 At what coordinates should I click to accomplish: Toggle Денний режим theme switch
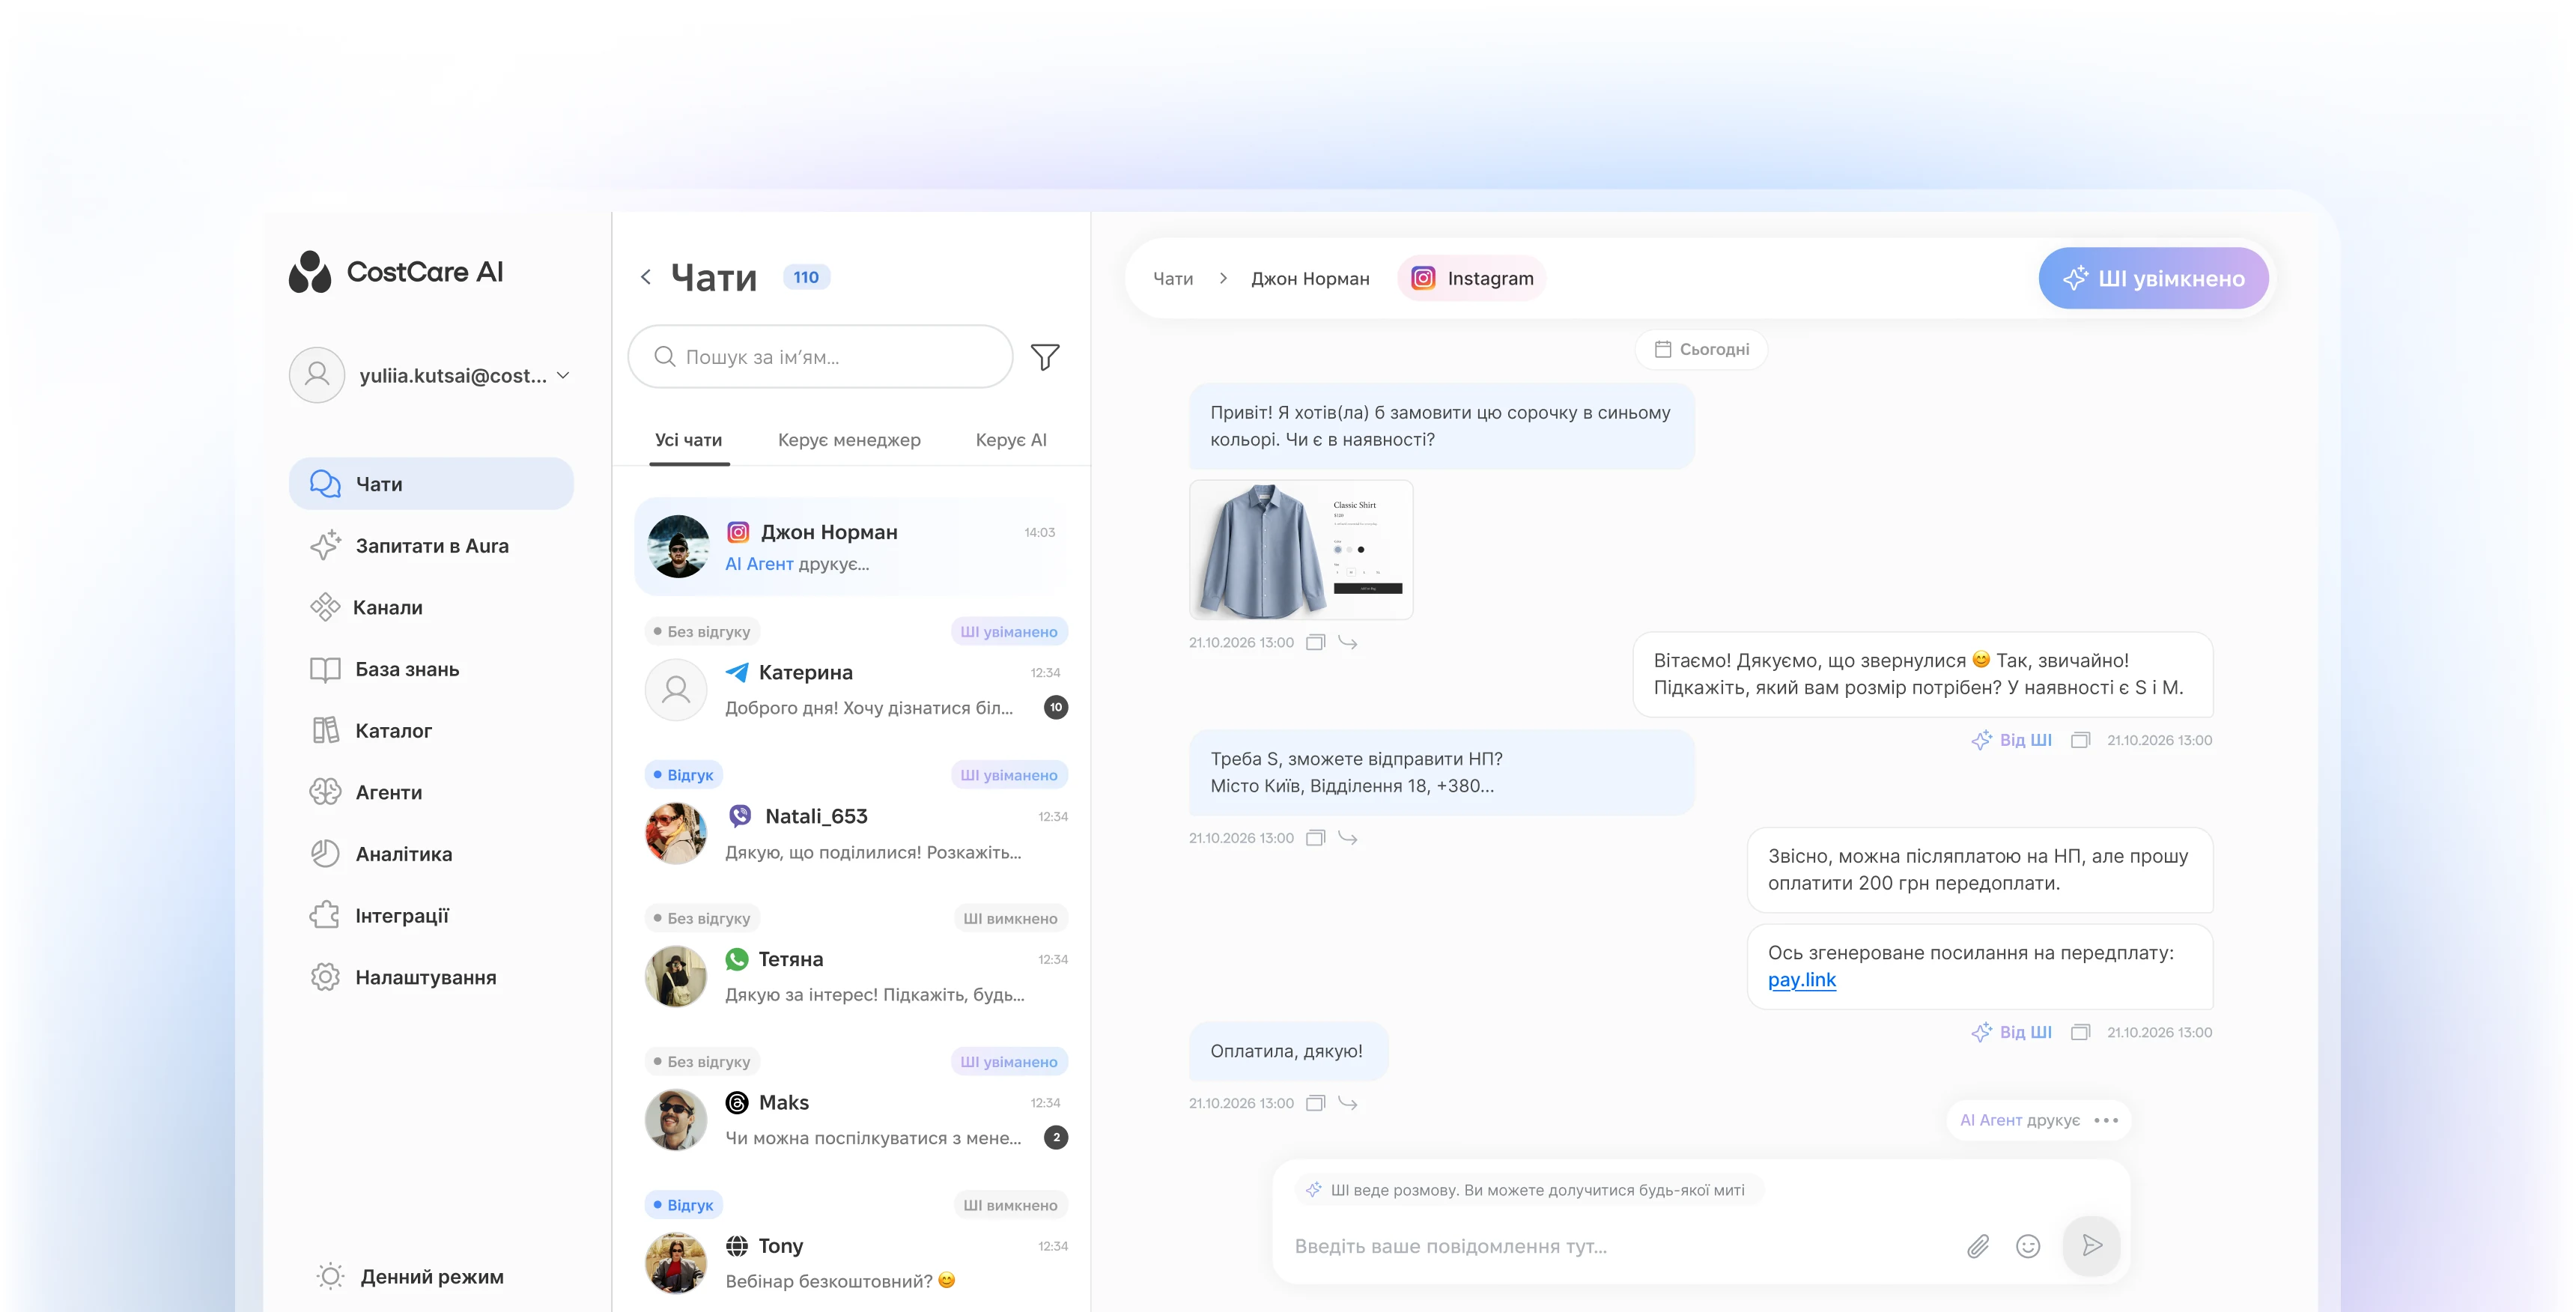[410, 1277]
